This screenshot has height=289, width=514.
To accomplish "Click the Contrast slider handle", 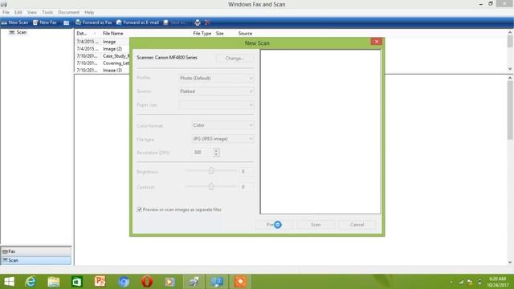I will click(211, 186).
